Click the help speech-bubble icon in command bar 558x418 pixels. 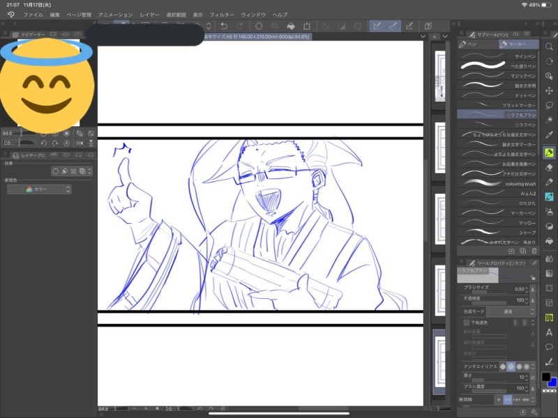pos(428,26)
